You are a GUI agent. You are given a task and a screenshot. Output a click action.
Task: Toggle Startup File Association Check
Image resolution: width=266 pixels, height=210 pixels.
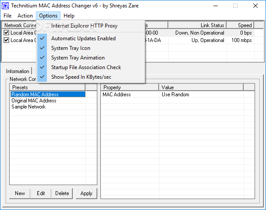[x=91, y=67]
